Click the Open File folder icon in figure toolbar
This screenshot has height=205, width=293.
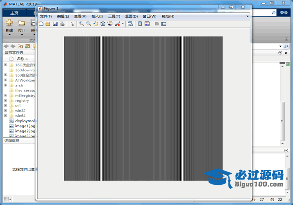[x=48, y=24]
